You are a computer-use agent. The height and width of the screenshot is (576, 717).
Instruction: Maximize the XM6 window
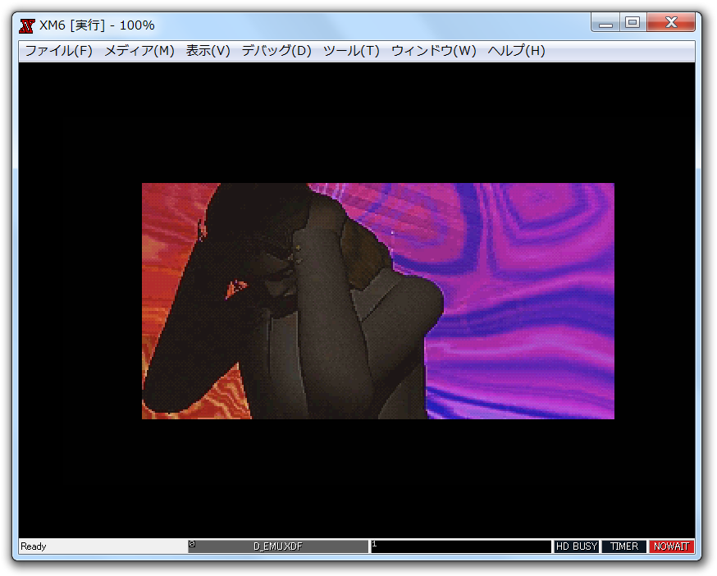pyautogui.click(x=633, y=23)
